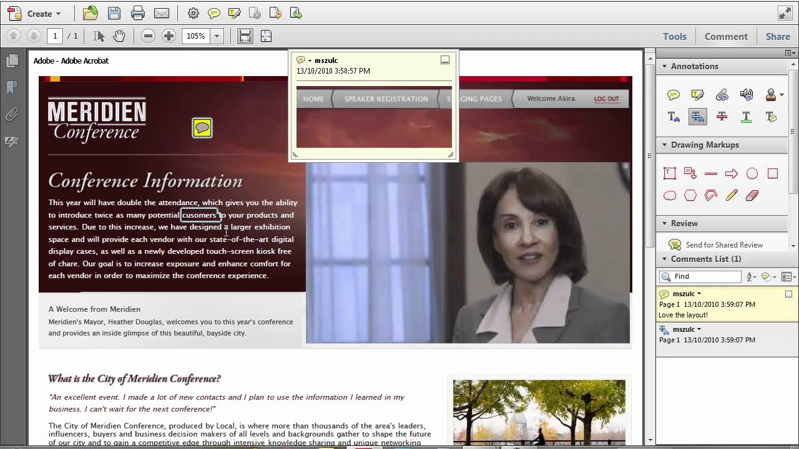This screenshot has width=799, height=449.
Task: Click Send for Shared Review
Action: [x=716, y=245]
